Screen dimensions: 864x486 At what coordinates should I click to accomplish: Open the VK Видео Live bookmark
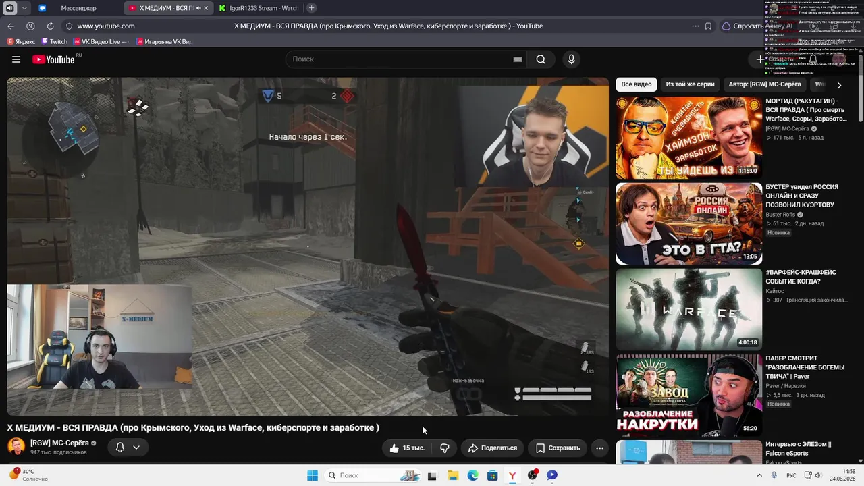pyautogui.click(x=101, y=42)
